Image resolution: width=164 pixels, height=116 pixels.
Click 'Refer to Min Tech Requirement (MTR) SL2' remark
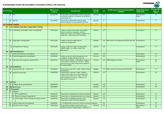(119, 69)
